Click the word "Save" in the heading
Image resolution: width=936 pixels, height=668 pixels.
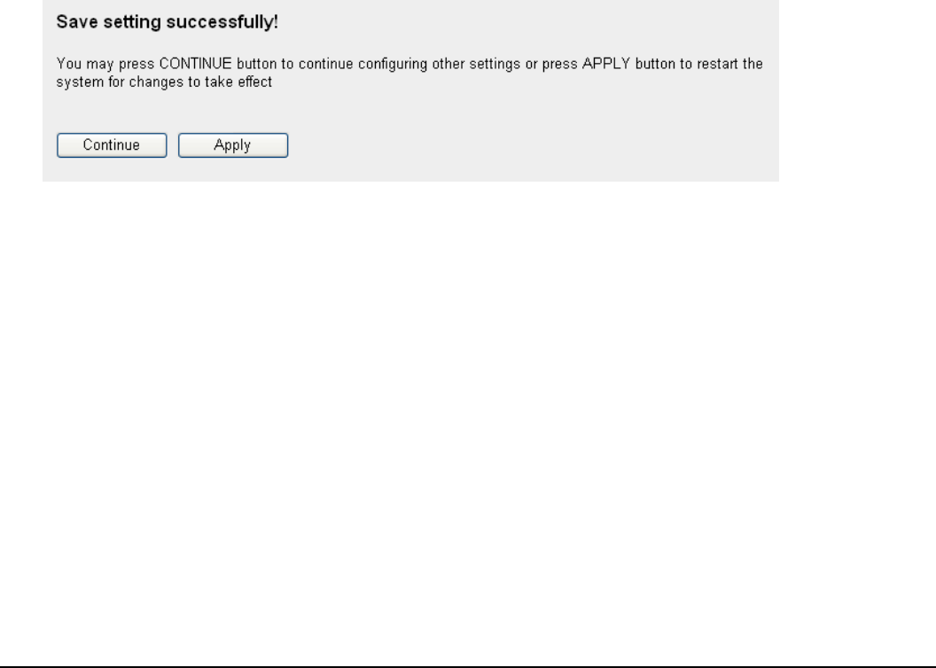tap(77, 22)
